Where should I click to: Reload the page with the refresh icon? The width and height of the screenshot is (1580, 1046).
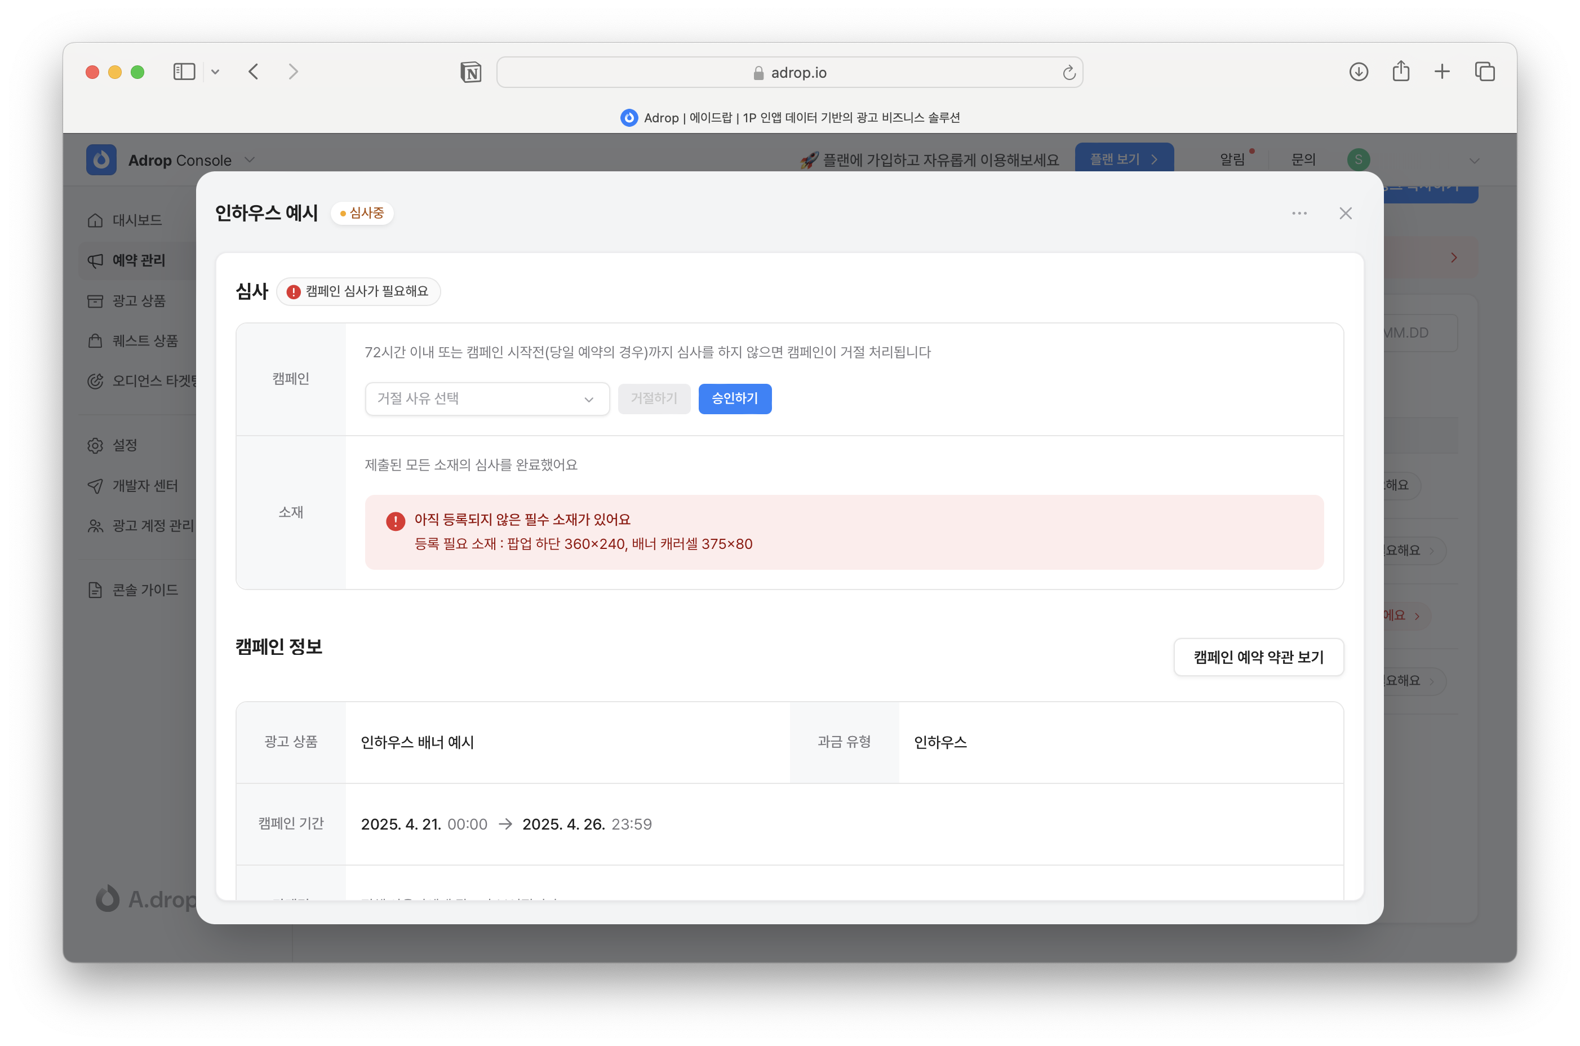[1068, 73]
